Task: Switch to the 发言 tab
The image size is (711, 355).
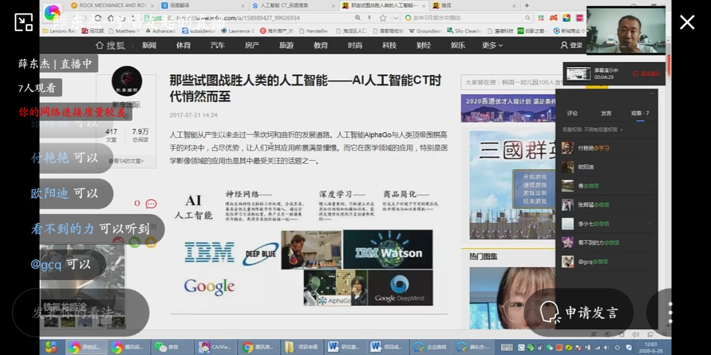Action: (x=606, y=113)
